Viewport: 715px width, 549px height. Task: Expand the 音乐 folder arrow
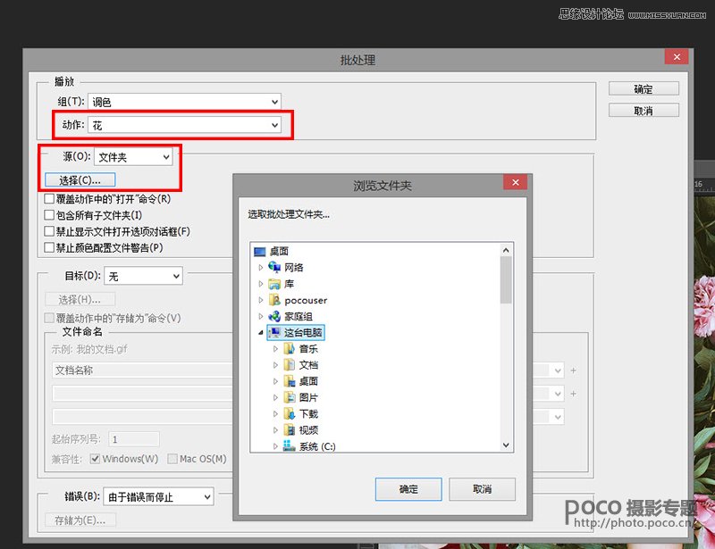[275, 349]
